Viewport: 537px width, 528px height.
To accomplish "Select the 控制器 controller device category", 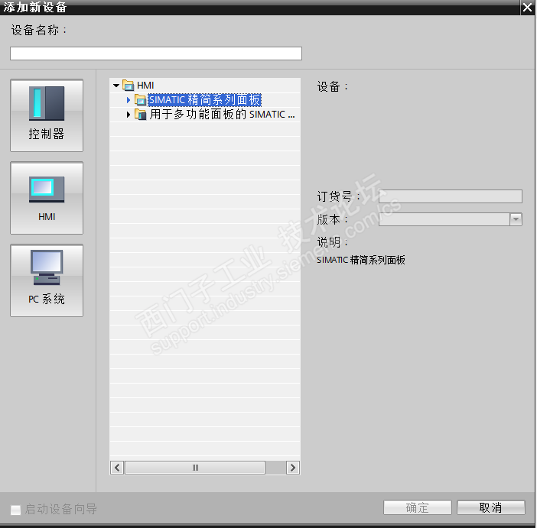I will (47, 115).
